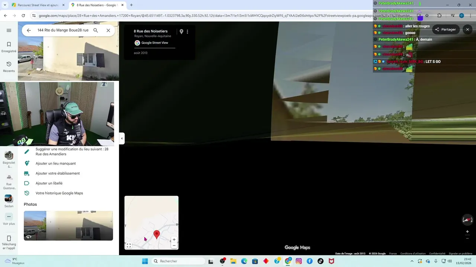The height and width of the screenshot is (267, 476).
Task: Collapse the side panel with the arrow
Action: pyautogui.click(x=122, y=138)
